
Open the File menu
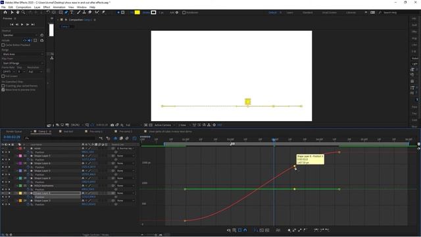[x=3, y=7]
